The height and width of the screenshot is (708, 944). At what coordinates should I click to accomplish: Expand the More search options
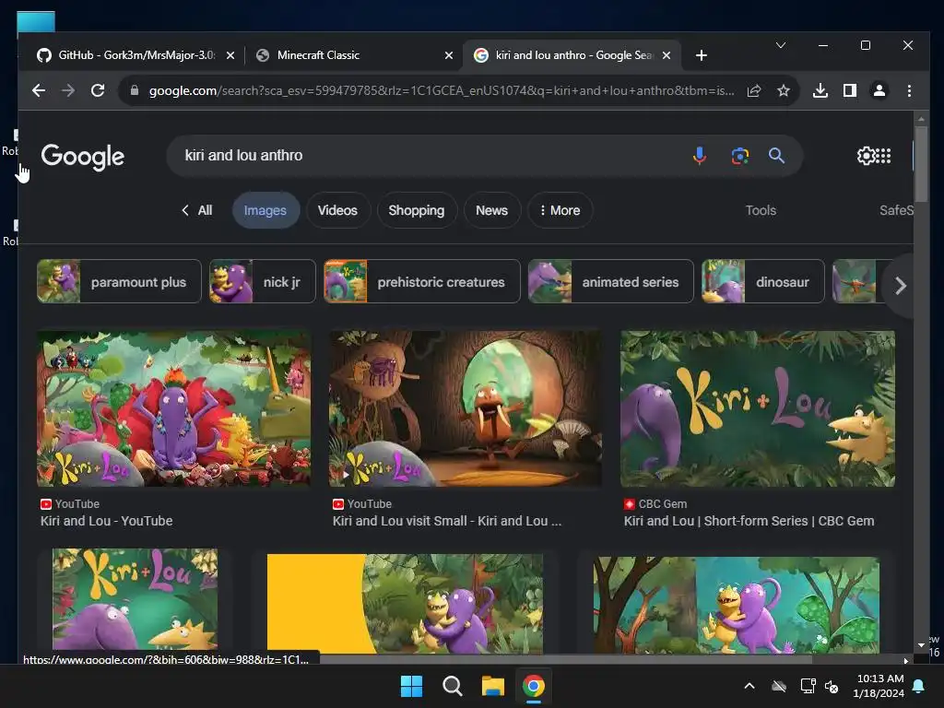click(560, 211)
